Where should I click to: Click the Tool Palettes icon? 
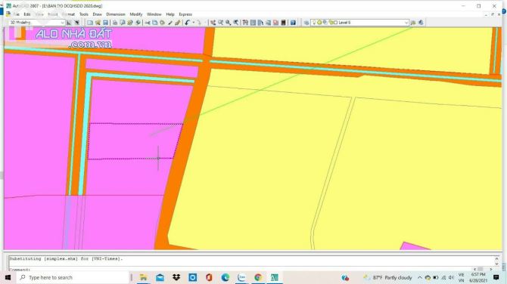coord(260,23)
